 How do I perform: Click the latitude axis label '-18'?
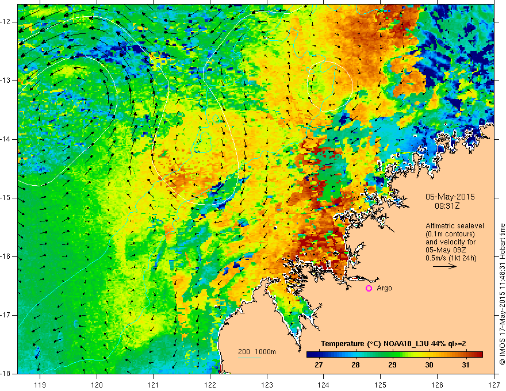(6, 374)
